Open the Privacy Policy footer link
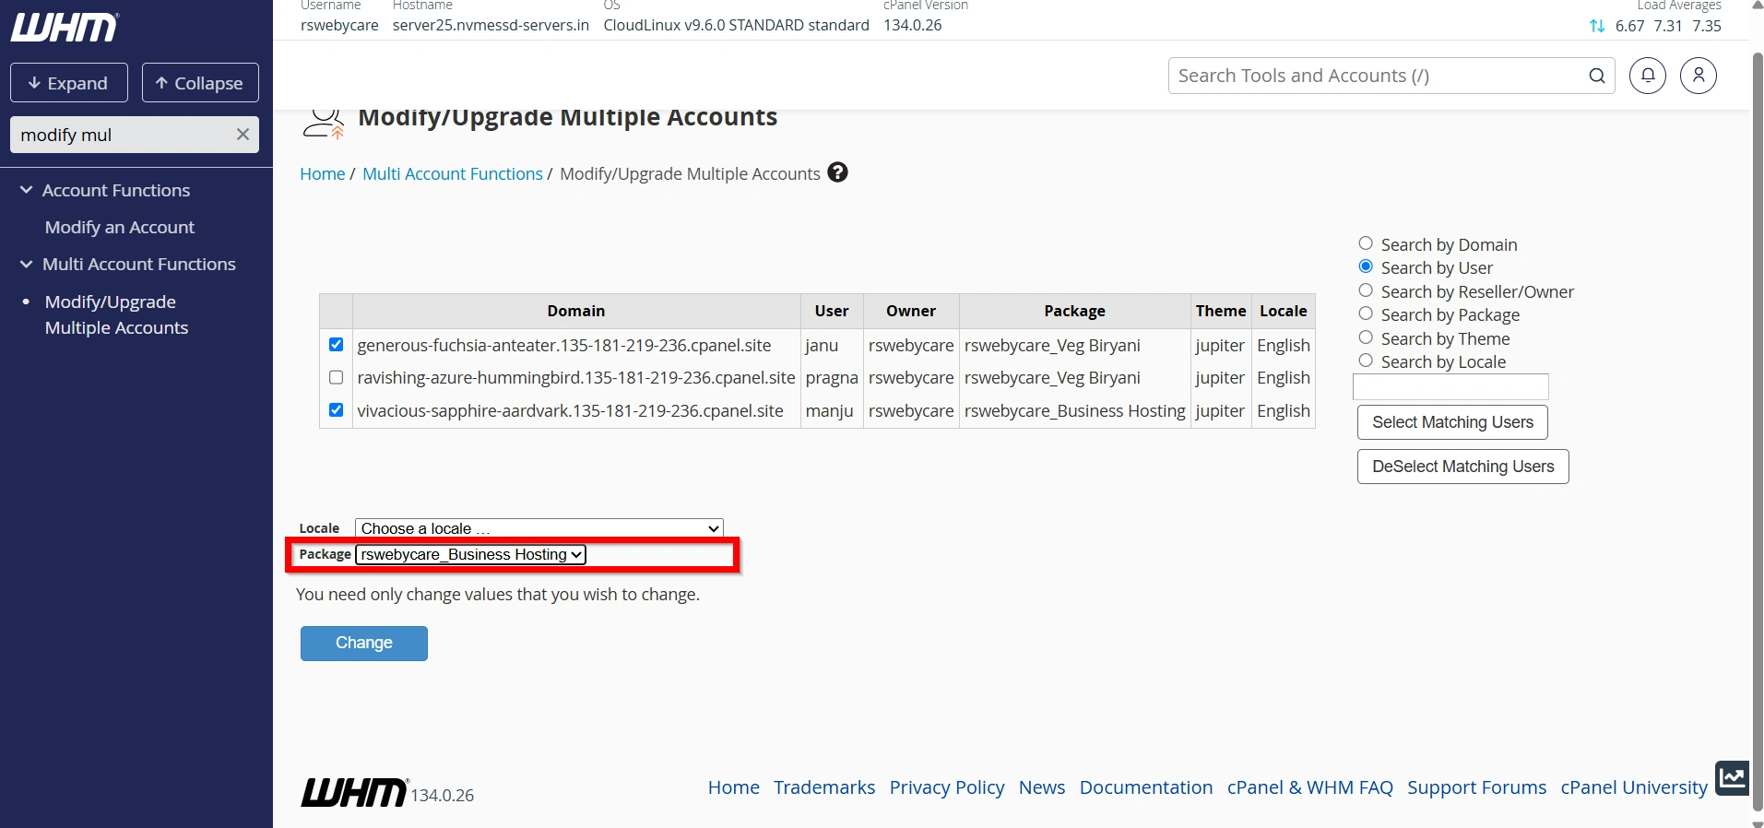This screenshot has height=828, width=1764. 947,787
